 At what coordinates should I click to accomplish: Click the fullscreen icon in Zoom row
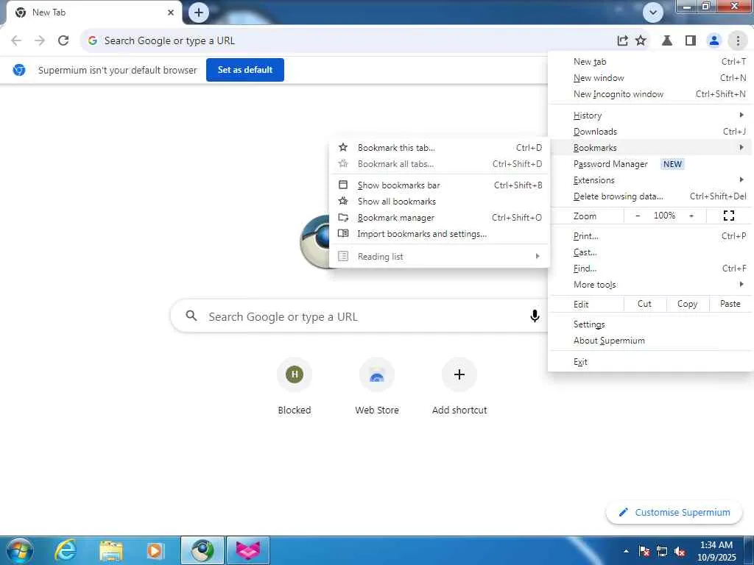728,216
